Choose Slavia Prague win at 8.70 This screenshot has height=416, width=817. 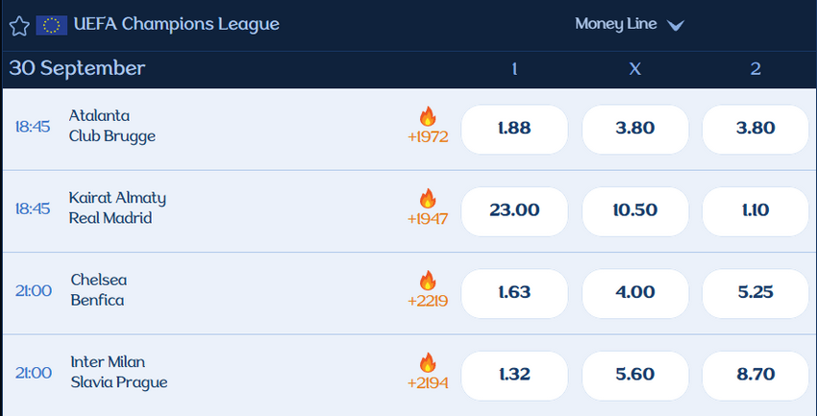click(755, 374)
